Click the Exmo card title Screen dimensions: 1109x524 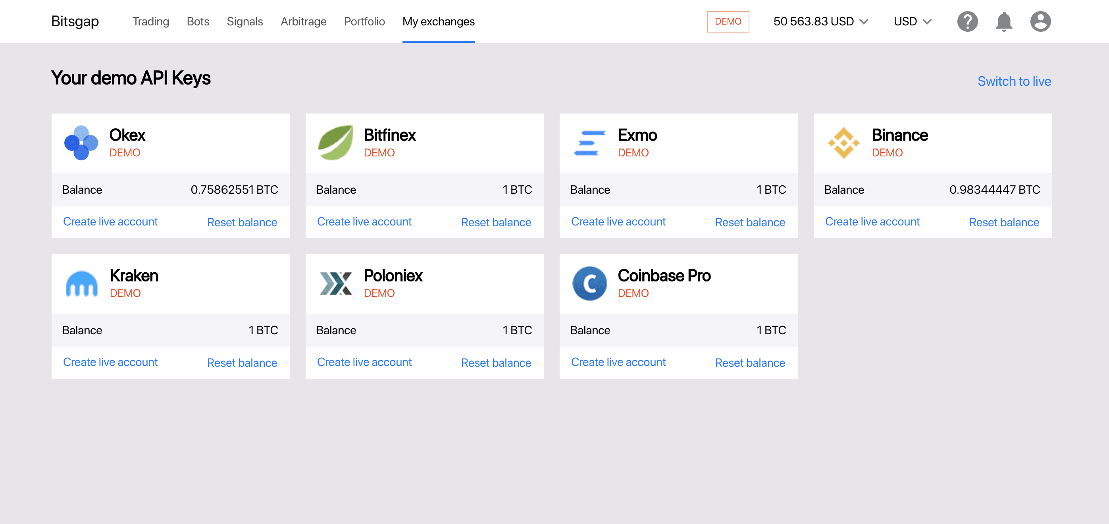click(637, 135)
